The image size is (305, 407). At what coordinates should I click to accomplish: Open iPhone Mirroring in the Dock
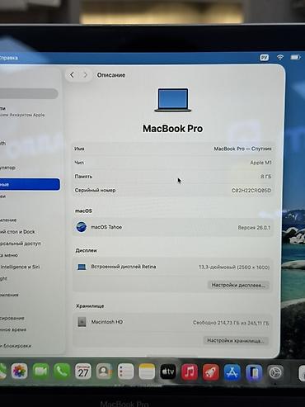[x=254, y=372]
